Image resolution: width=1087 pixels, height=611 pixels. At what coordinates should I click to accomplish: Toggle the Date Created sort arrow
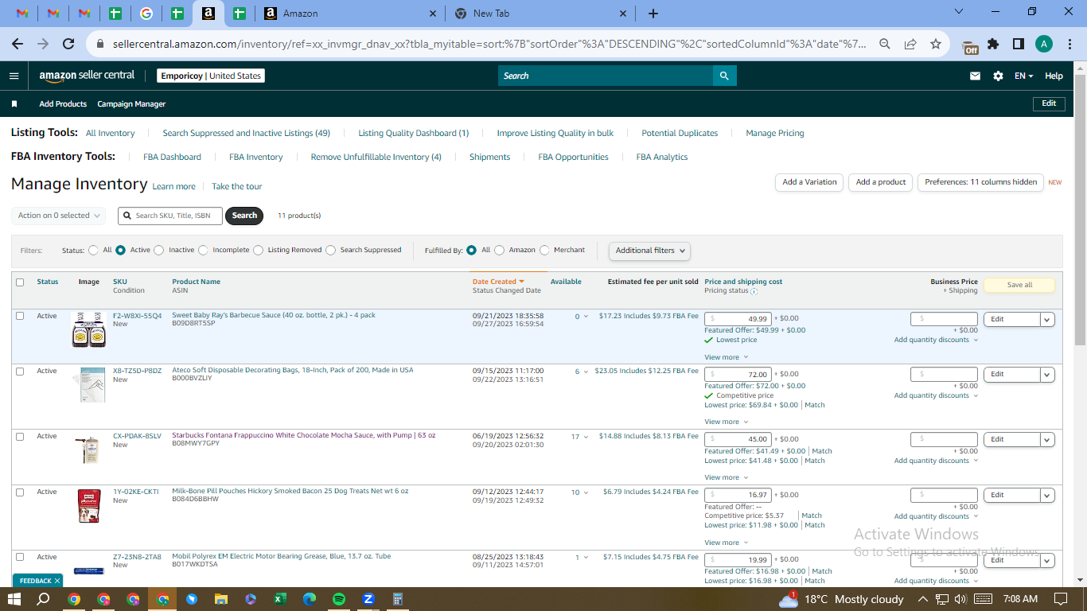(522, 282)
